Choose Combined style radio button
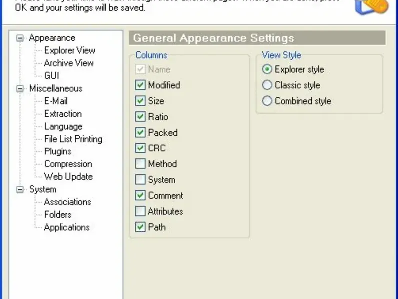The image size is (398, 299). point(267,101)
